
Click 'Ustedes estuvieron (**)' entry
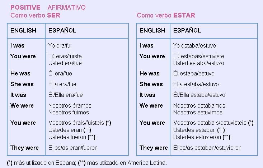(202, 137)
